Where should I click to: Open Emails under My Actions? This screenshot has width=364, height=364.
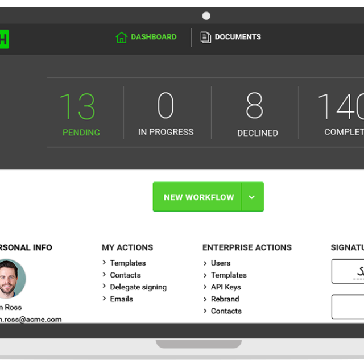[121, 299]
